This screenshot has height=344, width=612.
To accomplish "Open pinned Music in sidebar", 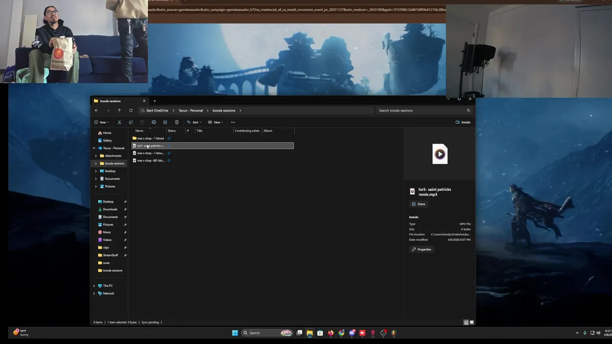I will click(x=107, y=232).
